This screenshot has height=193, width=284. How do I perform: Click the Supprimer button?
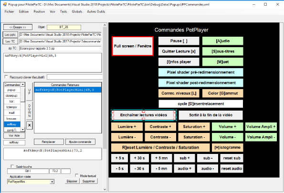point(89,181)
